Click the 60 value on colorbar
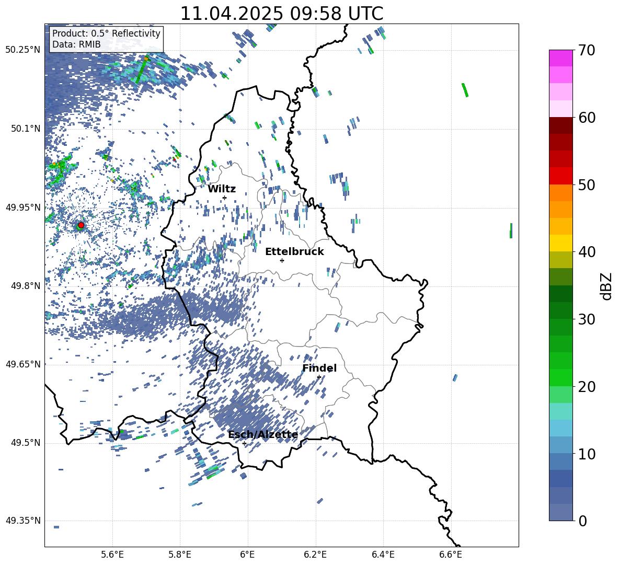619x565 pixels. click(x=587, y=118)
